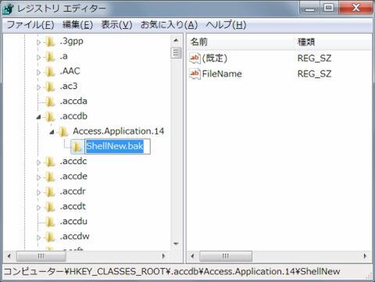Click the .AAC folder icon
This screenshot has height=282, width=375.
pos(50,72)
